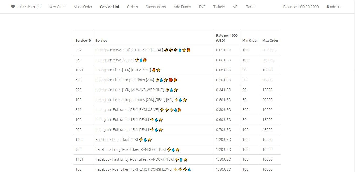Viewport: 355px width, 172px height.
Task: Click the Latestscript brand link
Action: pos(26,7)
